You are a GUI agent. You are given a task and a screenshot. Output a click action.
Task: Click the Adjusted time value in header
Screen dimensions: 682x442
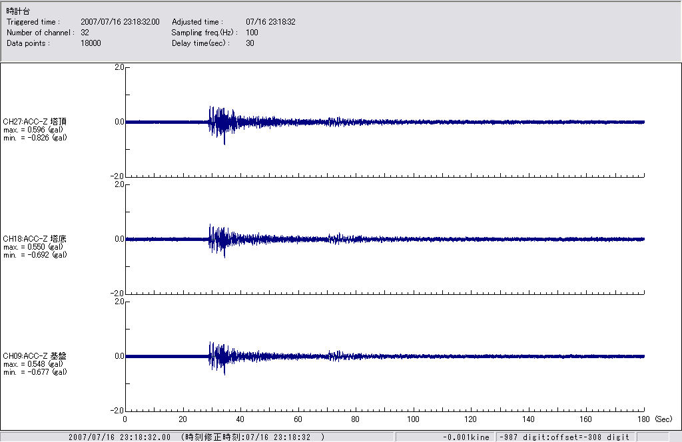(x=270, y=22)
